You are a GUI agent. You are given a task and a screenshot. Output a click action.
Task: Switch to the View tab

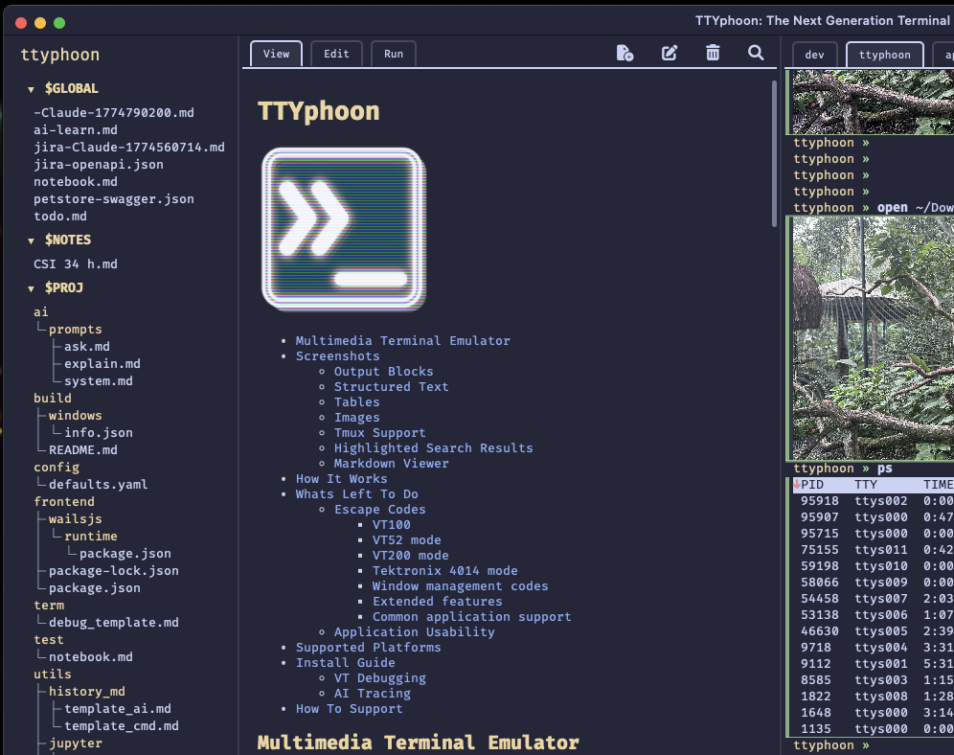[x=276, y=54]
